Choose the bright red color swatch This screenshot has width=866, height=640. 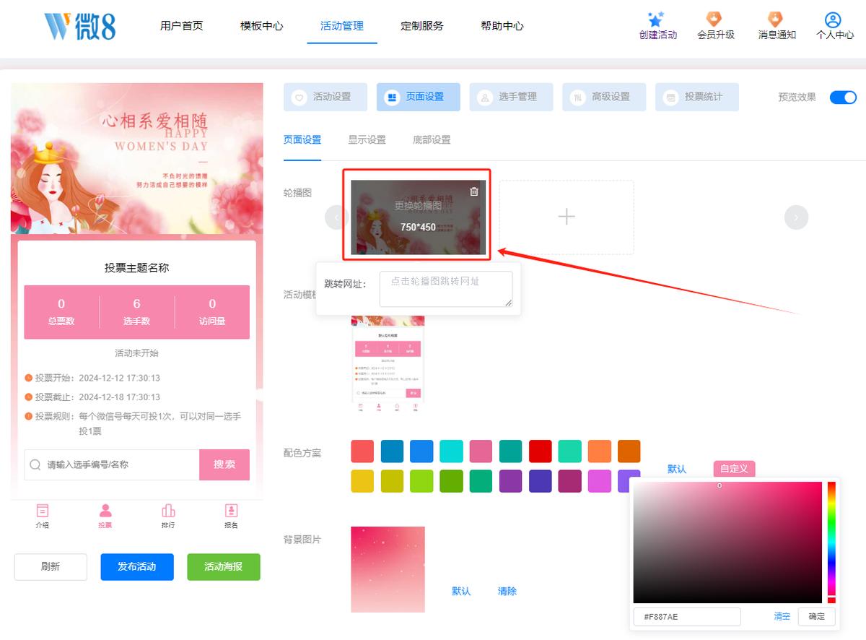point(540,451)
